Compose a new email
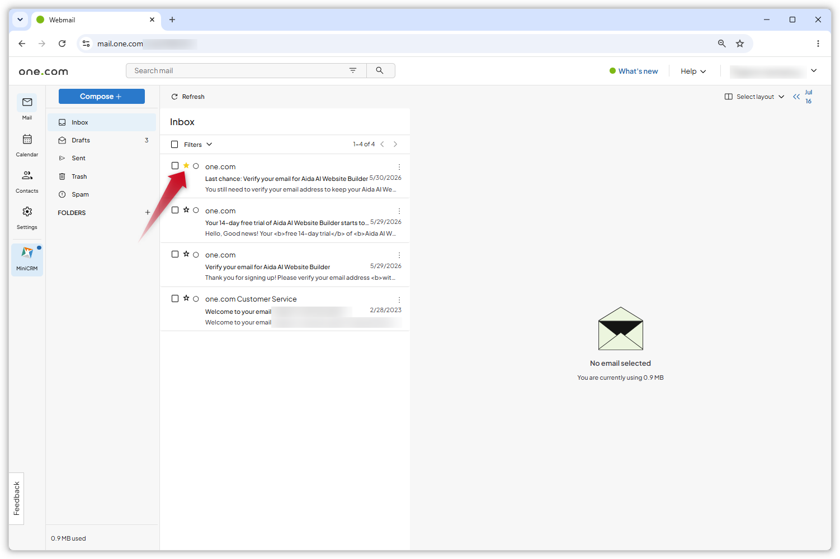The width and height of the screenshot is (840, 559). click(x=102, y=96)
